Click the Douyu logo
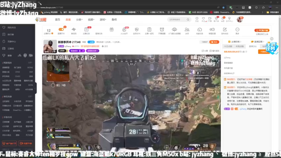Viewport: 281px width, 158px height. pos(41,20)
